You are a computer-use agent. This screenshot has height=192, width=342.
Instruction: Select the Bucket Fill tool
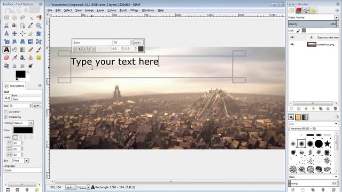(x=14, y=50)
